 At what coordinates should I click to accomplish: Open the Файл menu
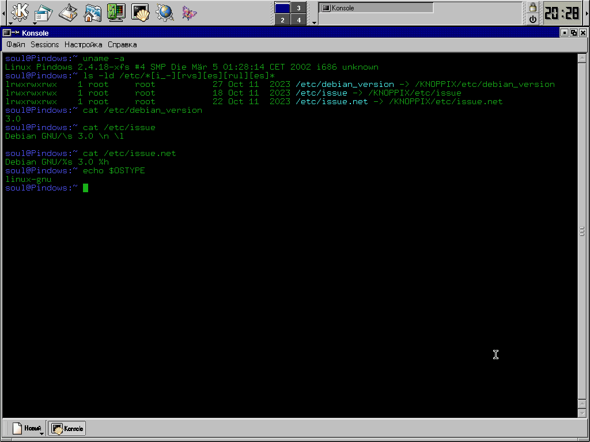click(x=16, y=44)
